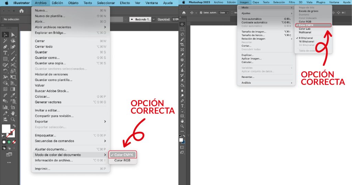Open the Efecto menu in Illustrator
352x185 pixels.
(x=125, y=3)
